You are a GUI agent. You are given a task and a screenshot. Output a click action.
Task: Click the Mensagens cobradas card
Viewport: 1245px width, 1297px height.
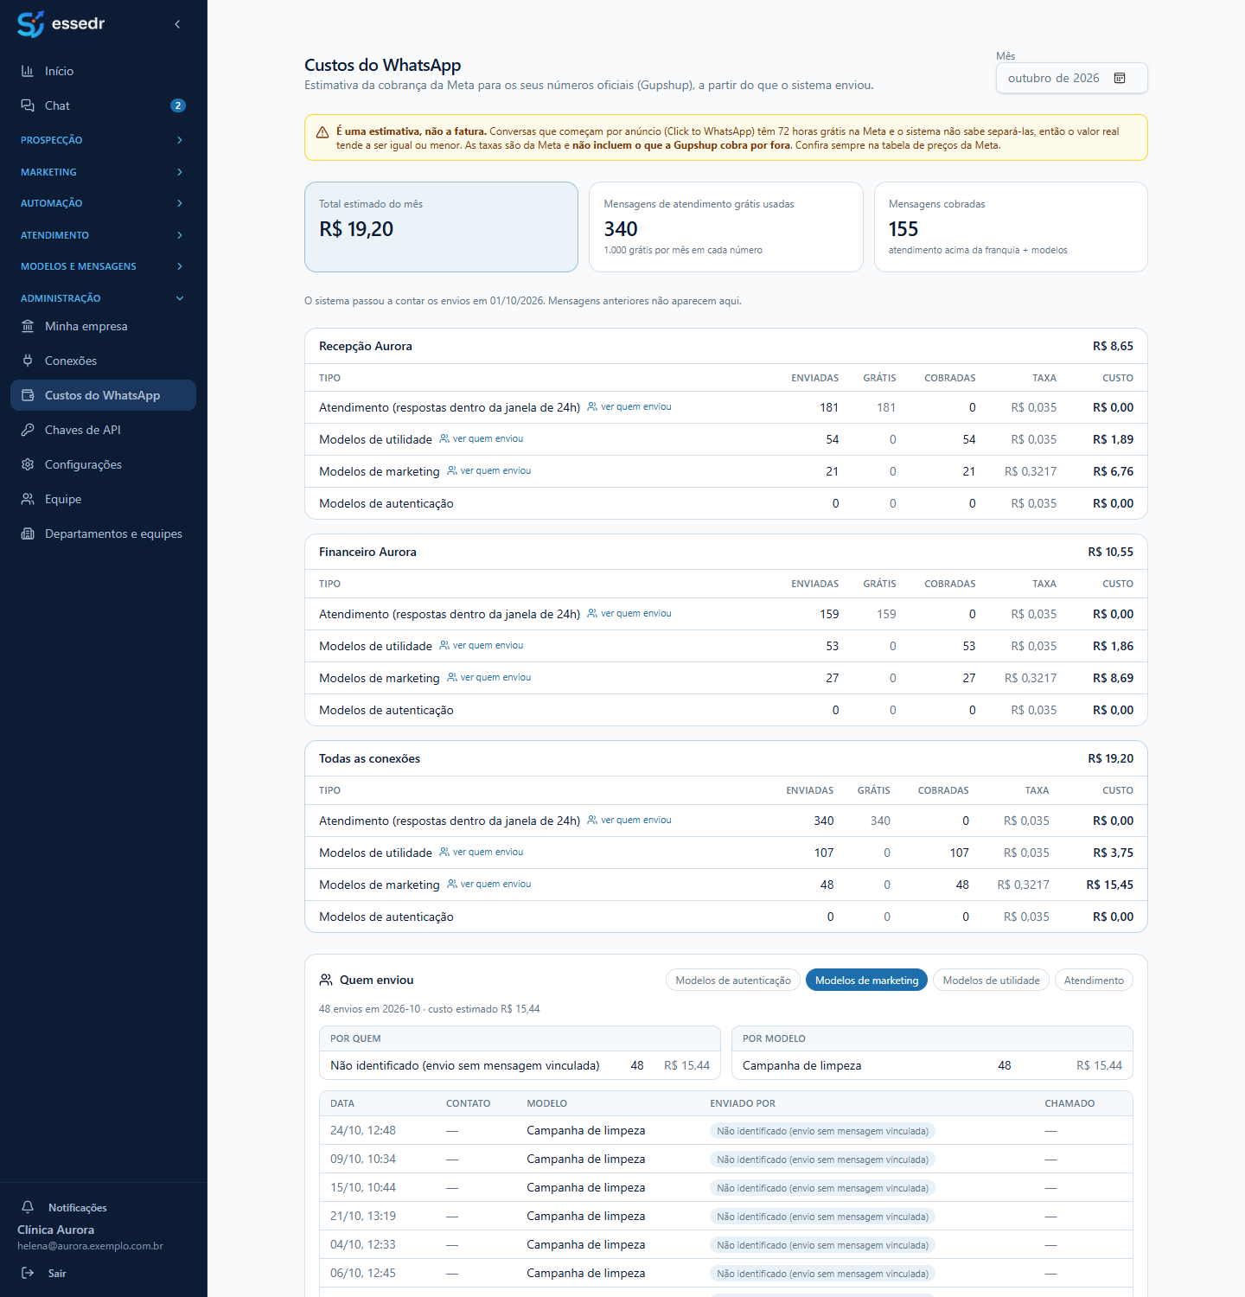tap(1011, 227)
